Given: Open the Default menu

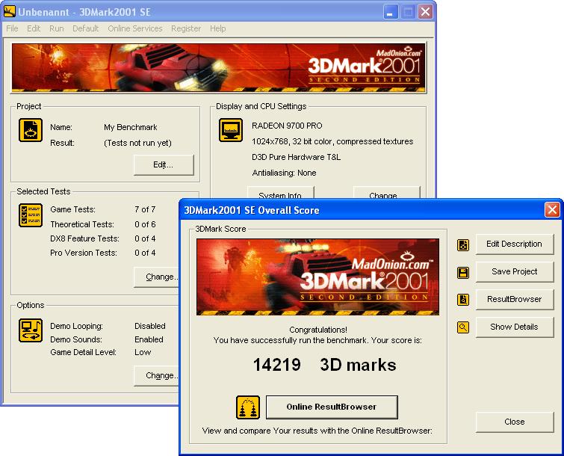Looking at the screenshot, I should (85, 28).
